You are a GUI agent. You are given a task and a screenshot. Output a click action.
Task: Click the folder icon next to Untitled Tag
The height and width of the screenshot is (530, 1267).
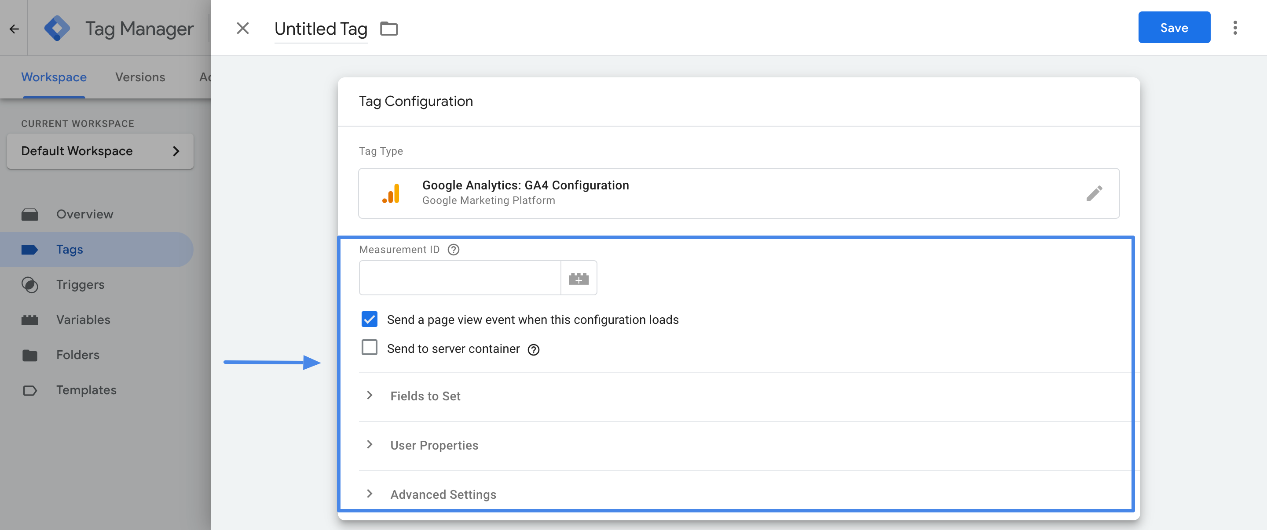[388, 29]
